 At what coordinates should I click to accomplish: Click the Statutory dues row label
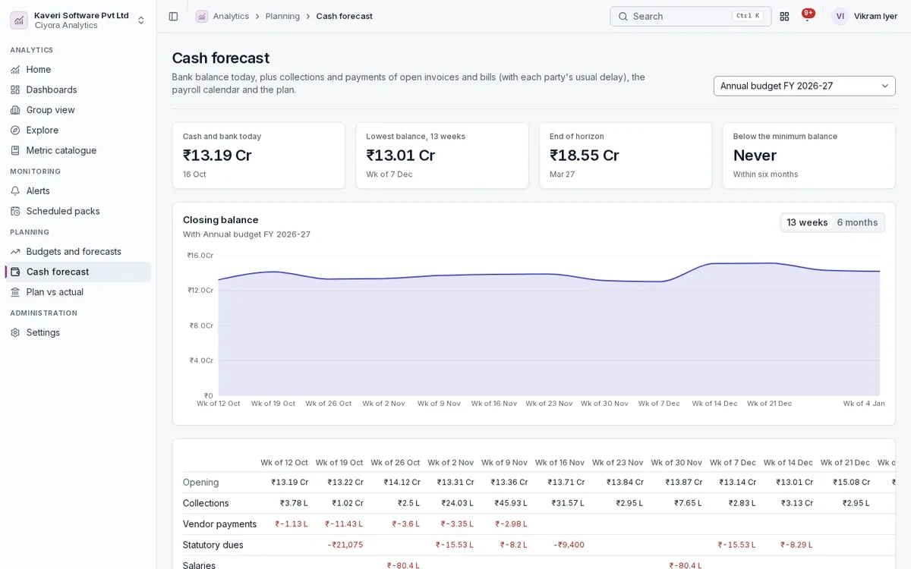[213, 545]
